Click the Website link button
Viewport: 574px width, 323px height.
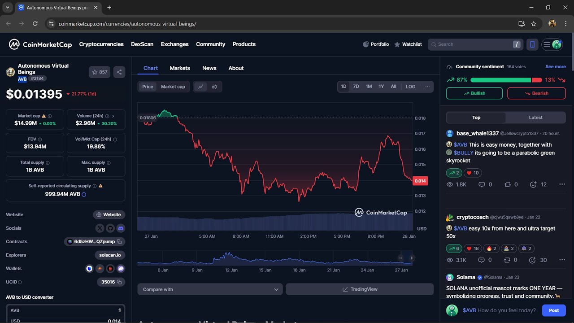click(x=109, y=215)
